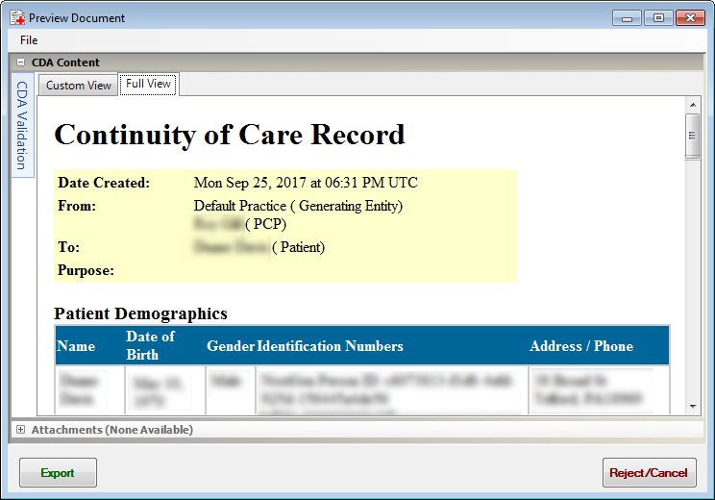Collapse the CDA Content section
The image size is (715, 500).
point(20,62)
